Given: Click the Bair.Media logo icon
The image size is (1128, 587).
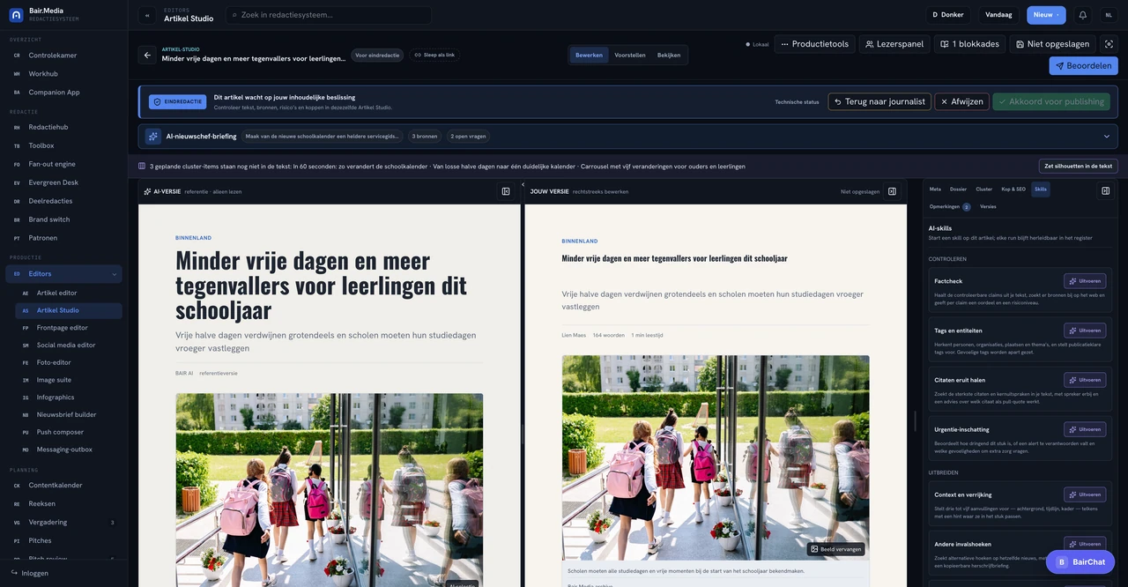Looking at the screenshot, I should 16,15.
